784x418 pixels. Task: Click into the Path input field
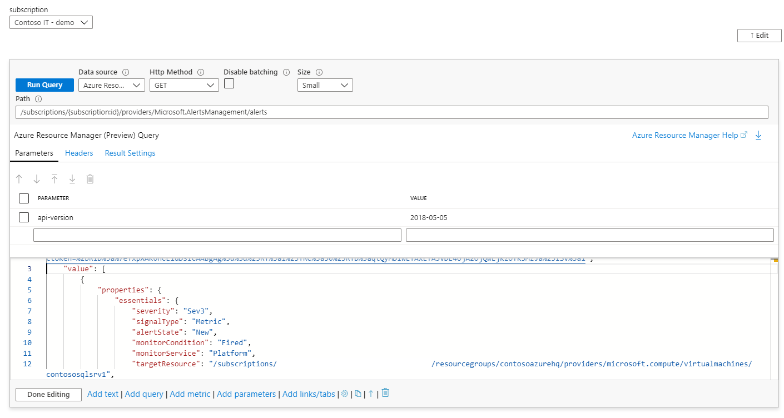pos(392,112)
